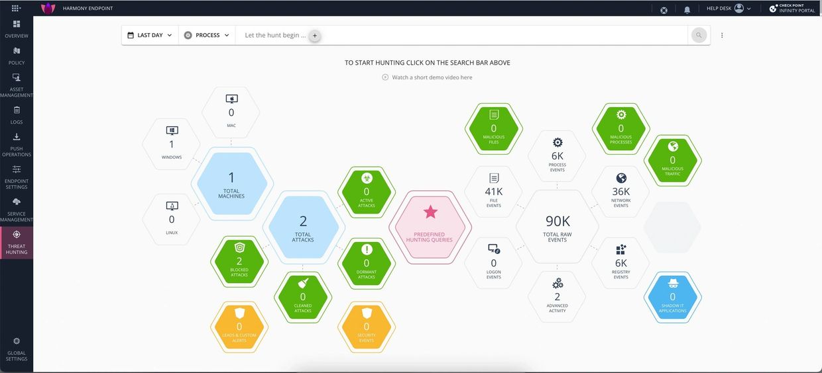The image size is (822, 373).
Task: Open Security Events hexagon
Action: [367, 327]
